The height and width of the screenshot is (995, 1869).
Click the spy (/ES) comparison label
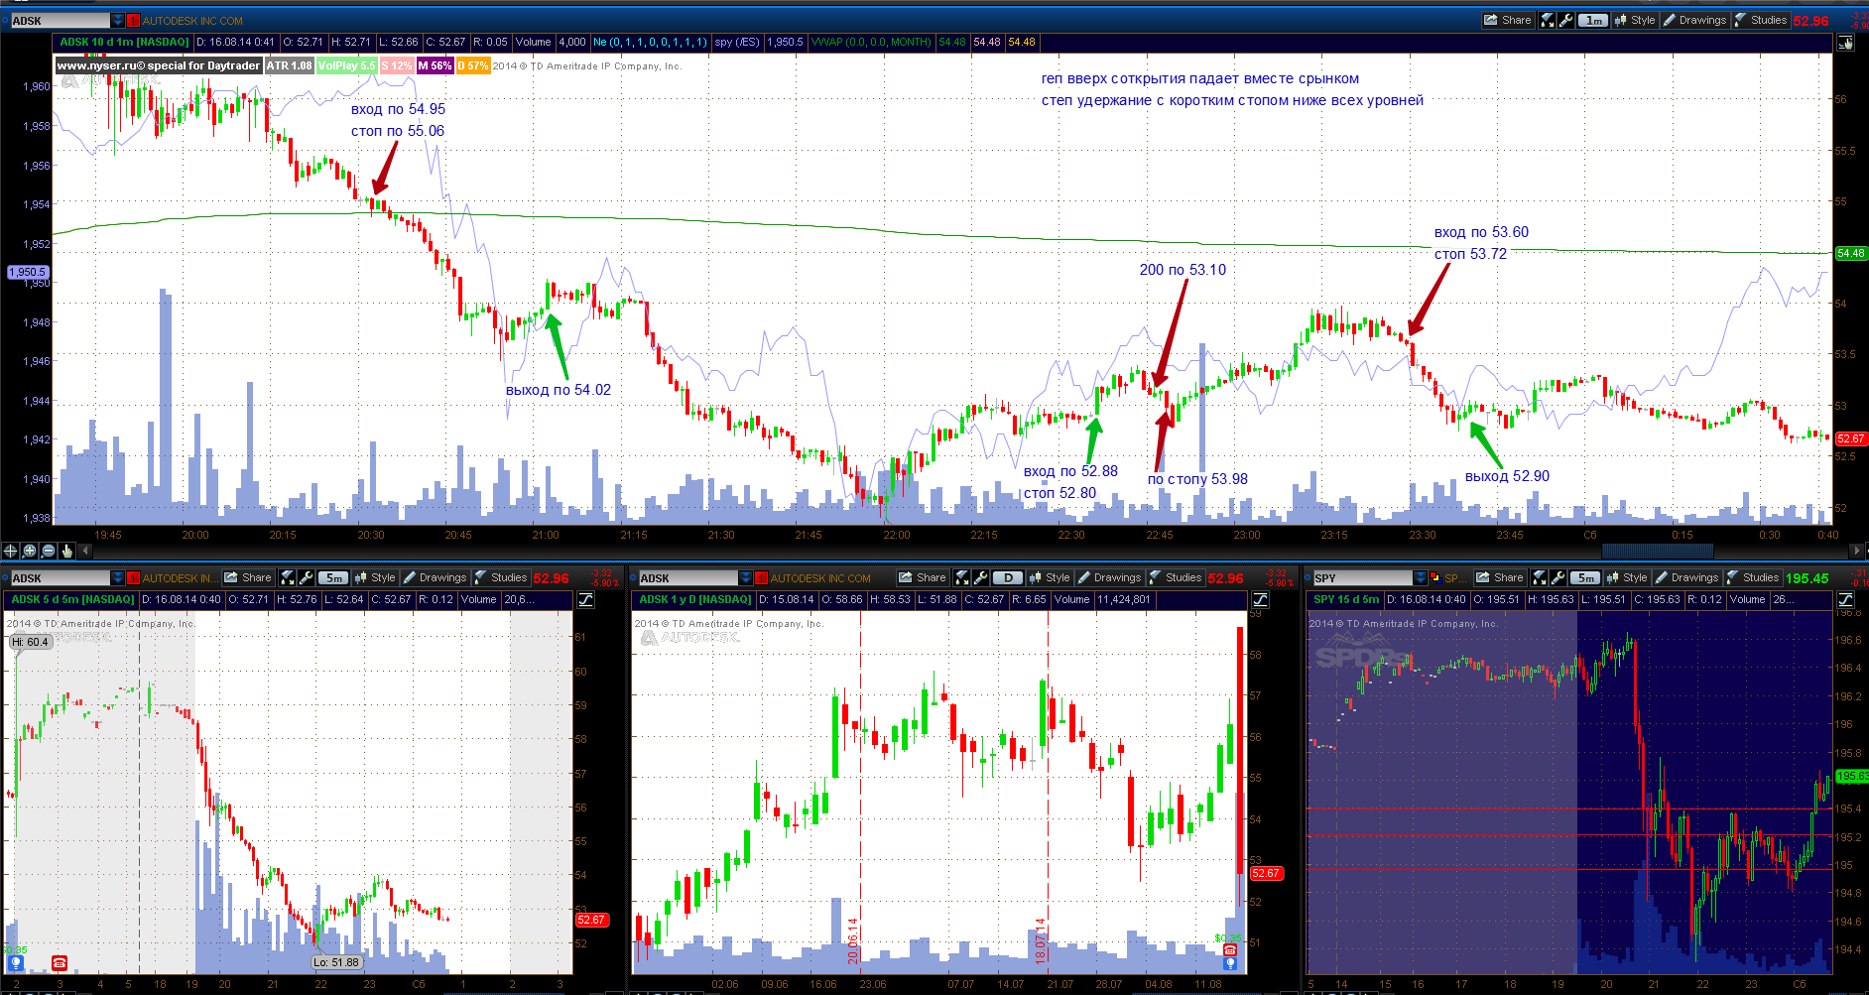[x=737, y=42]
